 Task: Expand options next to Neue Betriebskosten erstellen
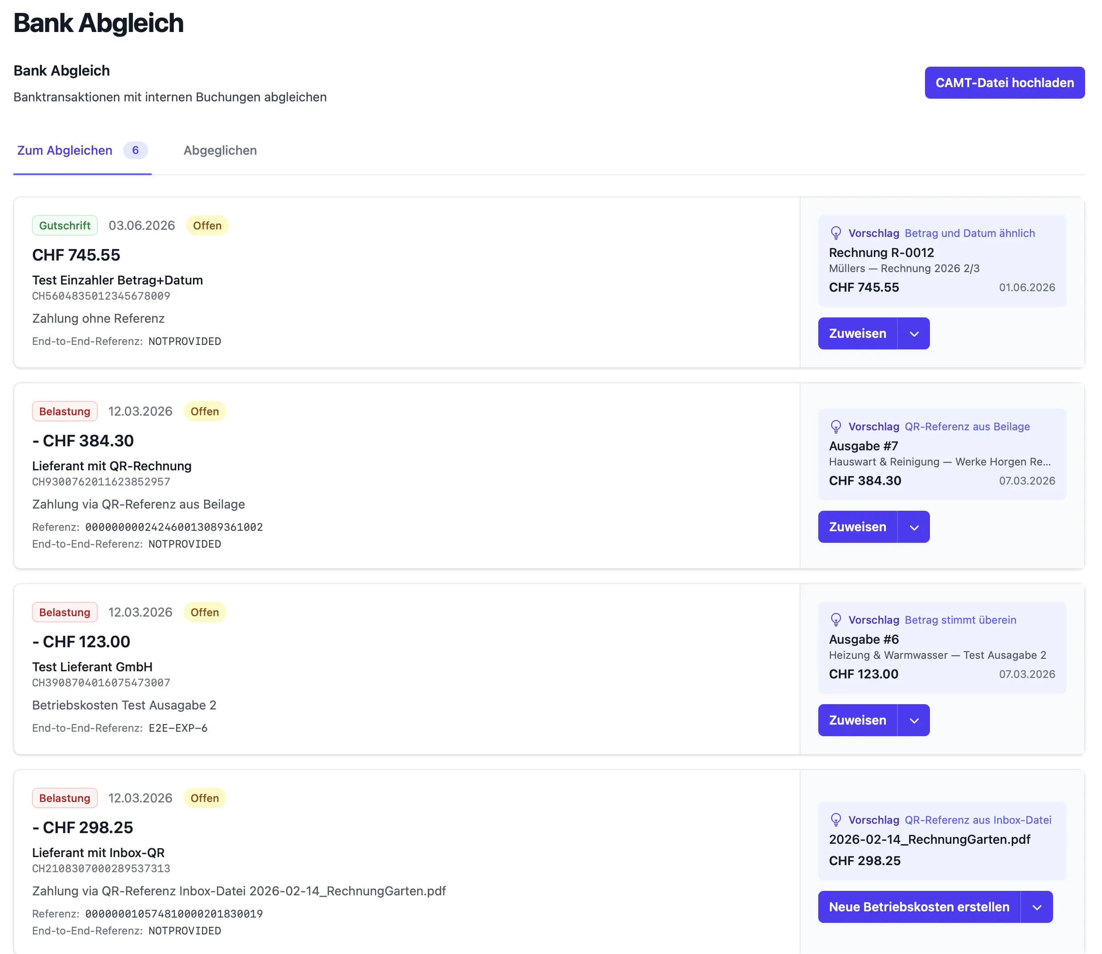1037,907
